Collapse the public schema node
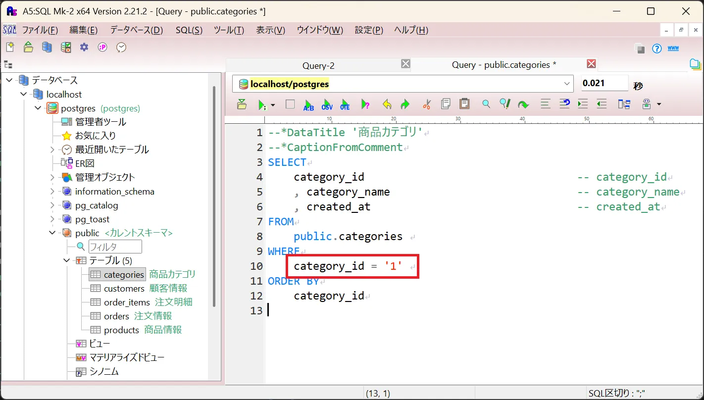Screen dimensions: 704x400 point(52,233)
